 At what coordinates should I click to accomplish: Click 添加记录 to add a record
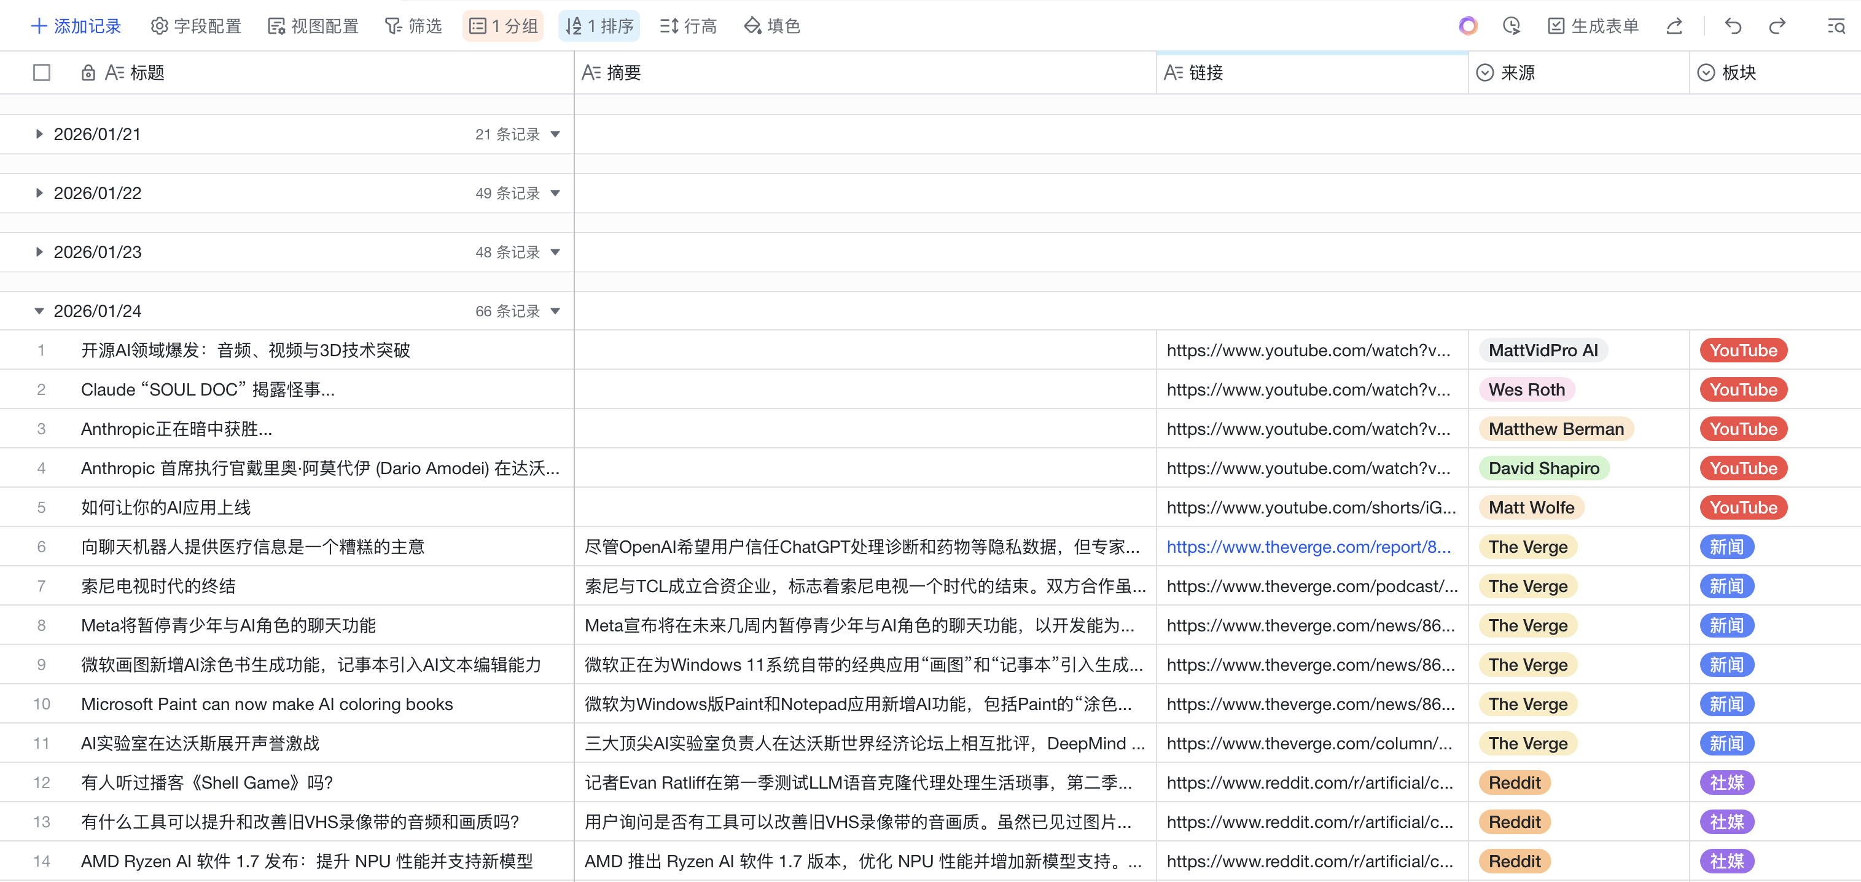coord(76,27)
